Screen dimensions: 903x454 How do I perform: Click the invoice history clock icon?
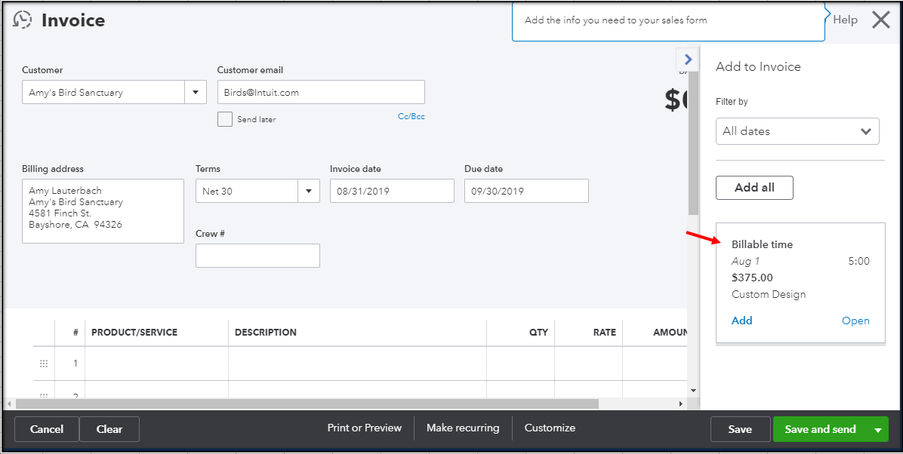(x=23, y=20)
